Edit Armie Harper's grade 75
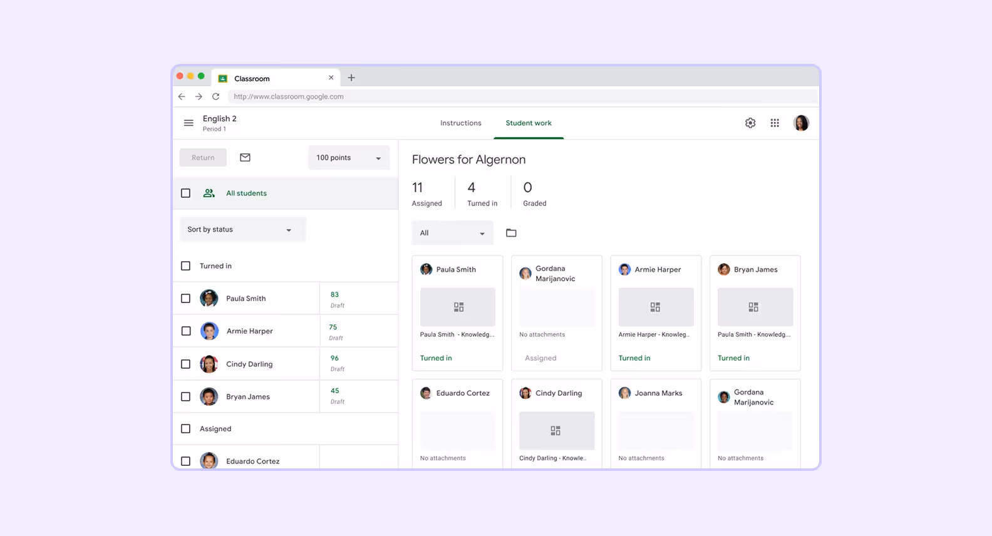 (x=333, y=327)
